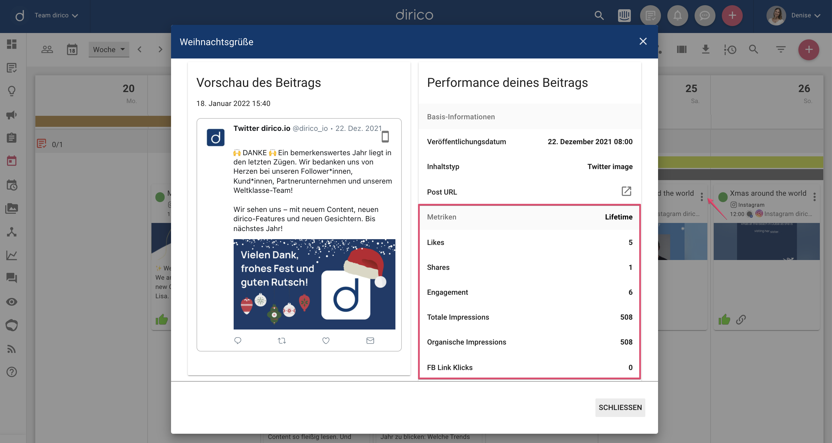
Task: Open the dashboard icon in left sidebar
Action: (12, 44)
